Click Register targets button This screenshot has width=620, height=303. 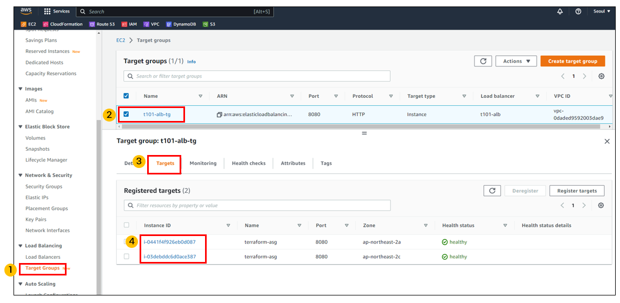[577, 191]
